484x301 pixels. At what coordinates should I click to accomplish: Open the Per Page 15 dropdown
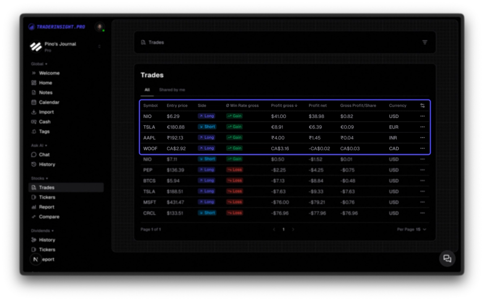[x=412, y=229]
